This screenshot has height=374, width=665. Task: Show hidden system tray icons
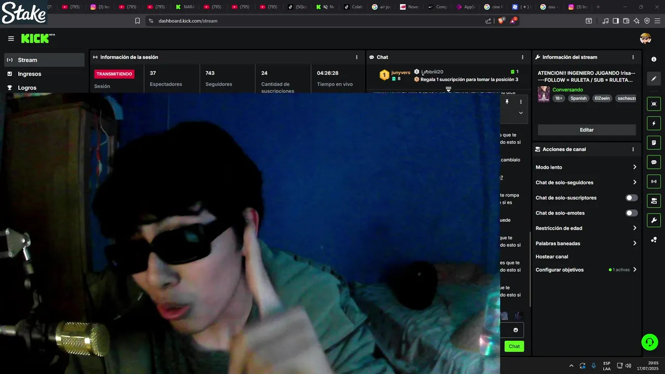571,366
